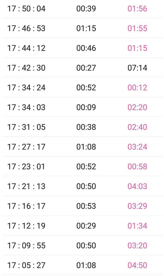Image resolution: width=164 pixels, height=276 pixels.
Task: Select the pink 04:03 interval
Action: point(137,186)
